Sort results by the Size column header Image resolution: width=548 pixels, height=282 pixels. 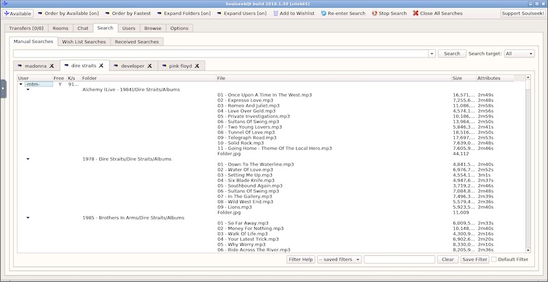click(464, 78)
